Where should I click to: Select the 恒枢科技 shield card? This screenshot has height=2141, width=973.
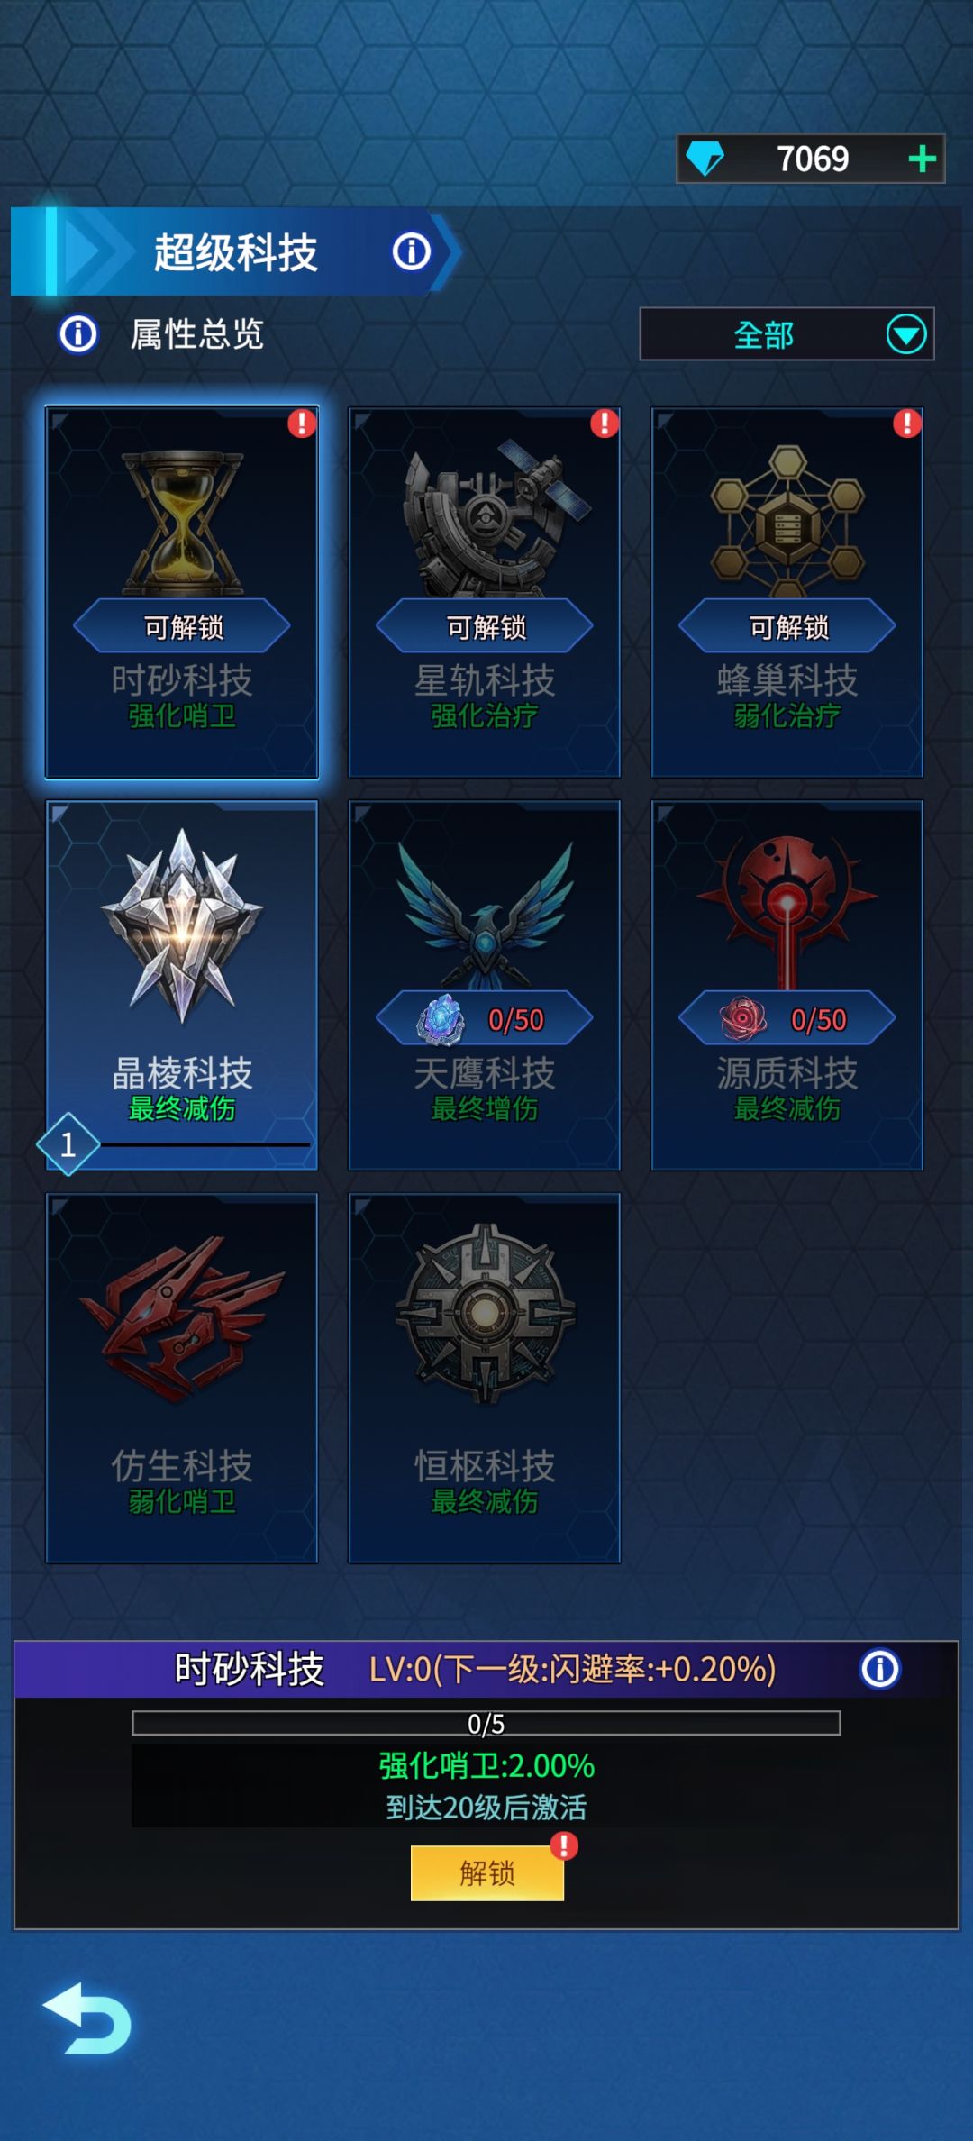485,1378
